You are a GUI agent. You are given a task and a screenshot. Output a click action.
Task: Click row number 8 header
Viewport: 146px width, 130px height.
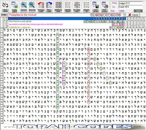[2, 64]
